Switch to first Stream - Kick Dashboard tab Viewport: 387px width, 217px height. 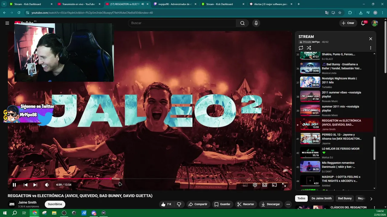31,4
